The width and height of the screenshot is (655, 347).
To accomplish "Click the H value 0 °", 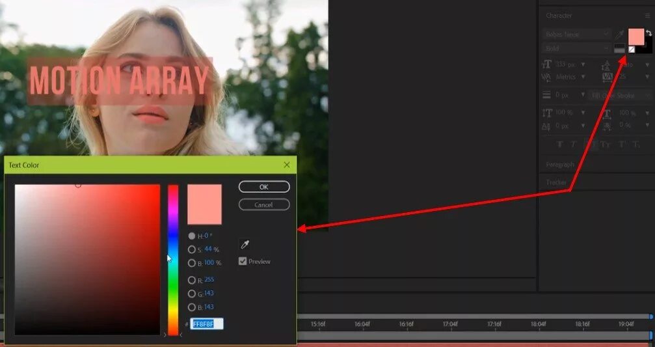I will click(x=207, y=236).
